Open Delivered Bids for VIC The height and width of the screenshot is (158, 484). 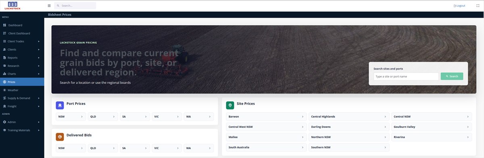pyautogui.click(x=167, y=148)
